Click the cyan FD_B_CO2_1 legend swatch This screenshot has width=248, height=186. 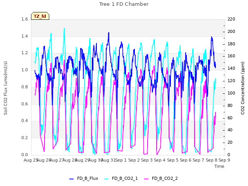[x=107, y=179]
